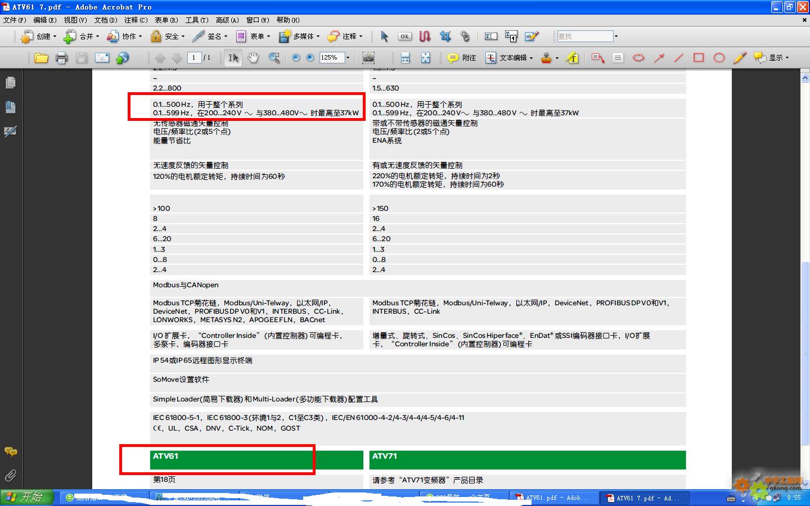Click the OK button tool icon
This screenshot has width=810, height=506.
click(x=404, y=37)
